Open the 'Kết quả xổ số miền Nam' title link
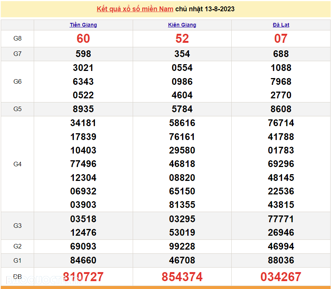331x289 pixels. click(x=135, y=9)
